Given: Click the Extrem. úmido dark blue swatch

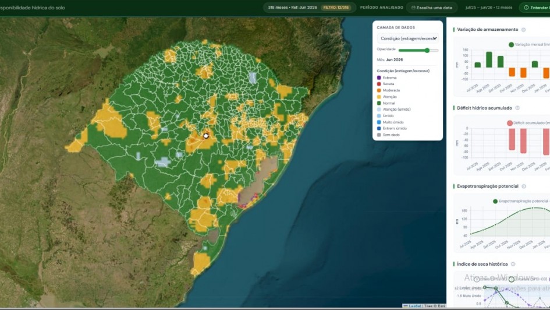Looking at the screenshot, I should pos(379,129).
